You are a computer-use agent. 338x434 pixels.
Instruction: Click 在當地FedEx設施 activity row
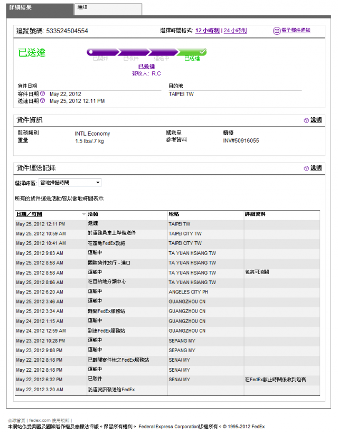point(106,243)
